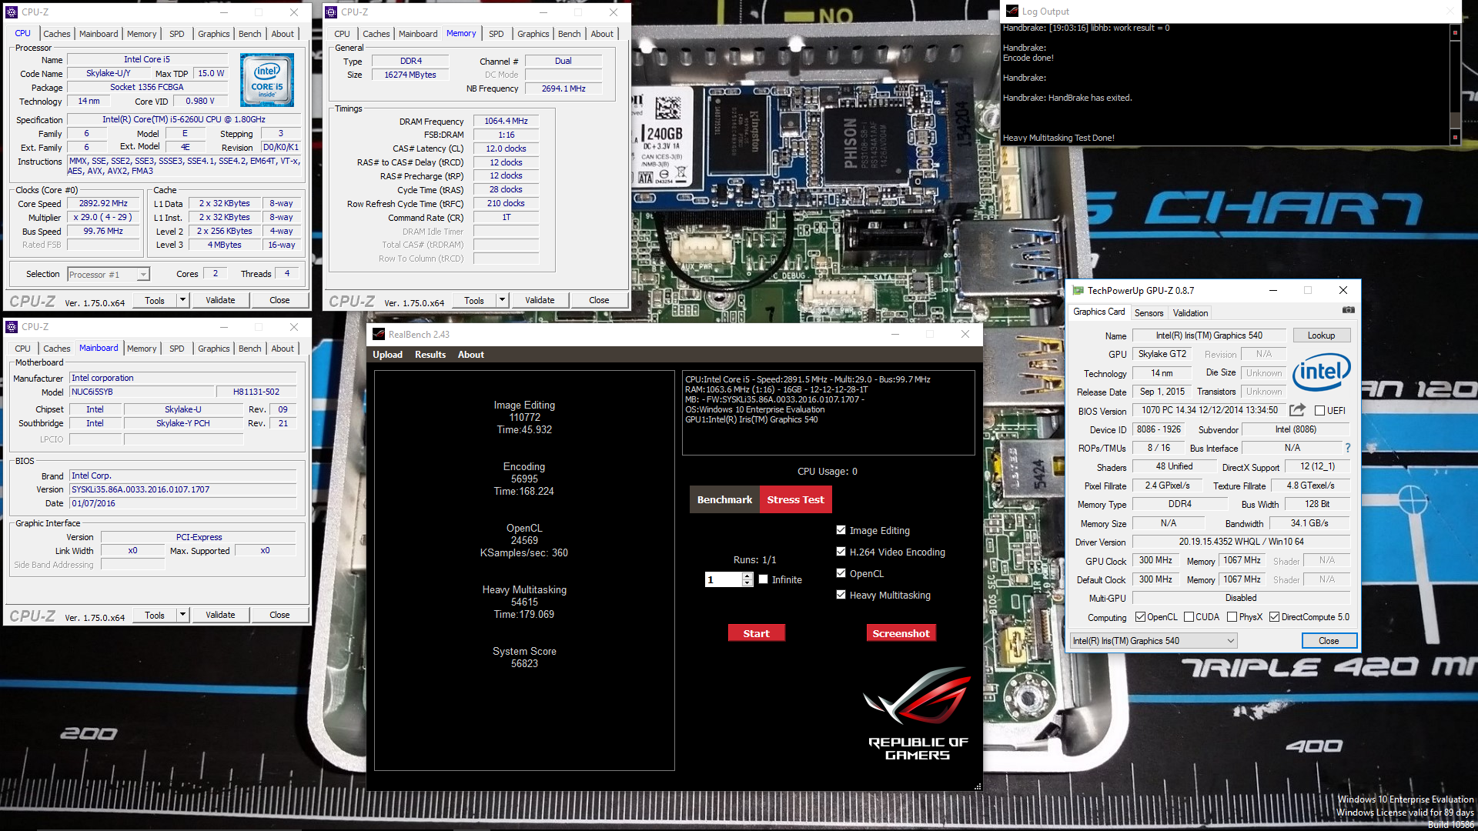Select the Benchmark tab in RealBench
Viewport: 1478px width, 831px height.
pos(724,499)
